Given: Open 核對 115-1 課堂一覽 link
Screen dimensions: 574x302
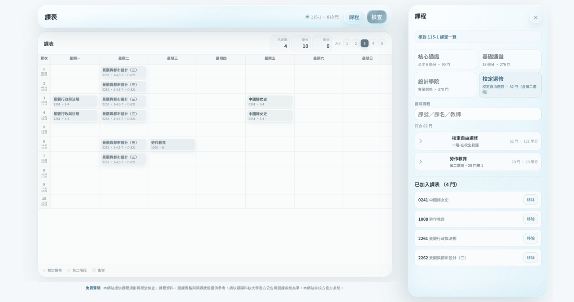Looking at the screenshot, I should point(478,37).
